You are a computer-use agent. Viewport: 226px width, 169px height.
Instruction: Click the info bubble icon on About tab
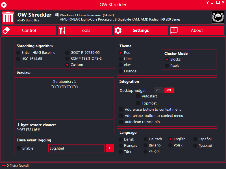point(174,30)
